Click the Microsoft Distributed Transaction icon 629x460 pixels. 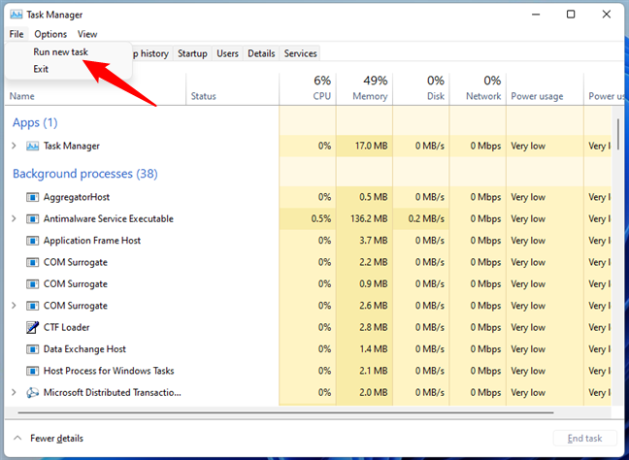pos(32,393)
